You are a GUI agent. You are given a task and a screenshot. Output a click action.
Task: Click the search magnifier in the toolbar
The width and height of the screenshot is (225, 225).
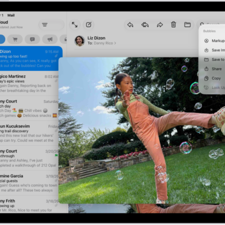pyautogui.click(x=202, y=24)
